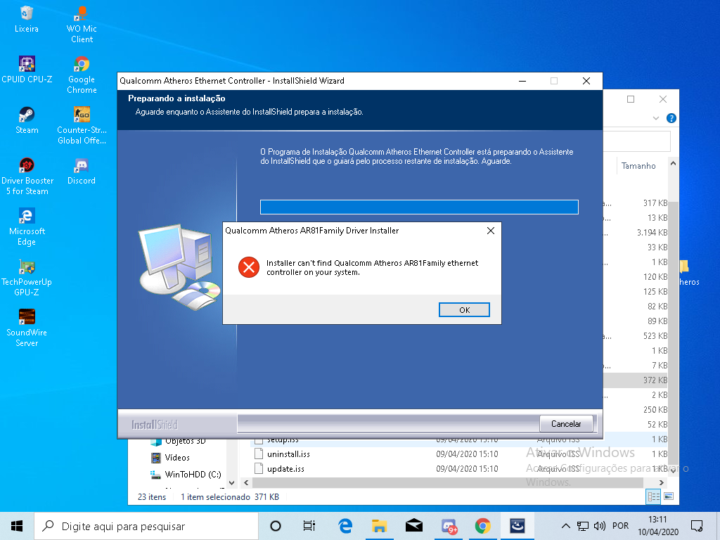The height and width of the screenshot is (540, 720).
Task: Select the Discord desktop shortcut
Action: click(82, 171)
